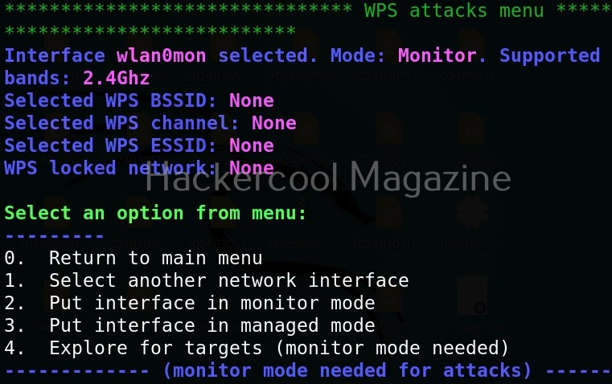Click the faint Bloodhound desktop file label
Viewport: 612px width, 384px height.
pyautogui.click(x=302, y=244)
